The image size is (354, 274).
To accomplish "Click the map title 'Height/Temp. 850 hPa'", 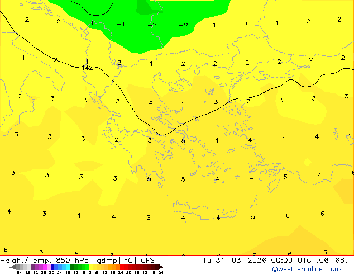I will (44, 261).
